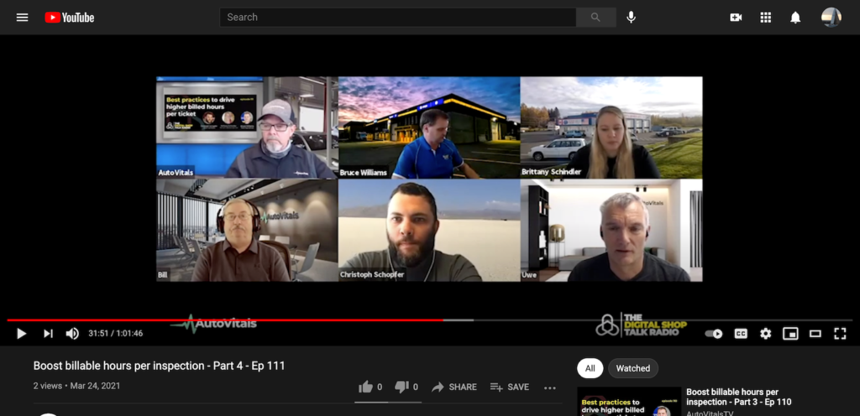Click the 31:51 / 1:01:46 time display

point(116,333)
